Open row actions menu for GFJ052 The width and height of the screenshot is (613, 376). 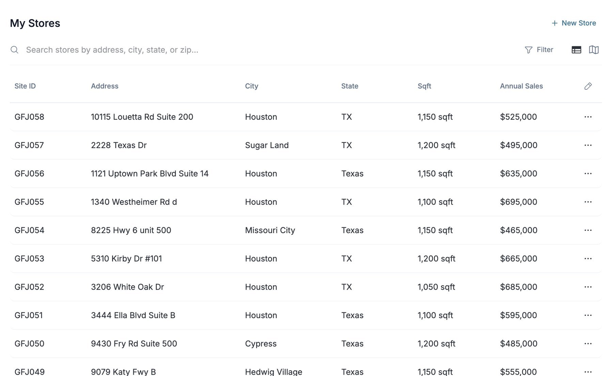pos(588,287)
